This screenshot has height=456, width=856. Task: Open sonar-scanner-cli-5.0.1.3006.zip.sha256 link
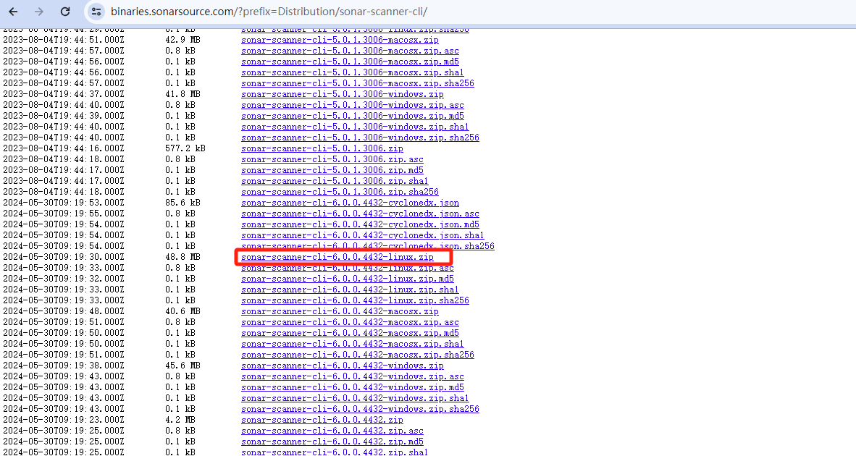(x=340, y=192)
